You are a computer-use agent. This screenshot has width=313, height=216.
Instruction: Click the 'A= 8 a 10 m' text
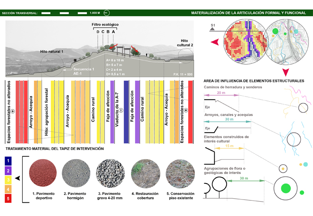coord(115,60)
